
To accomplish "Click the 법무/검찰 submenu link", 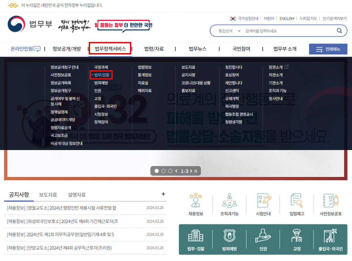I will [102, 75].
